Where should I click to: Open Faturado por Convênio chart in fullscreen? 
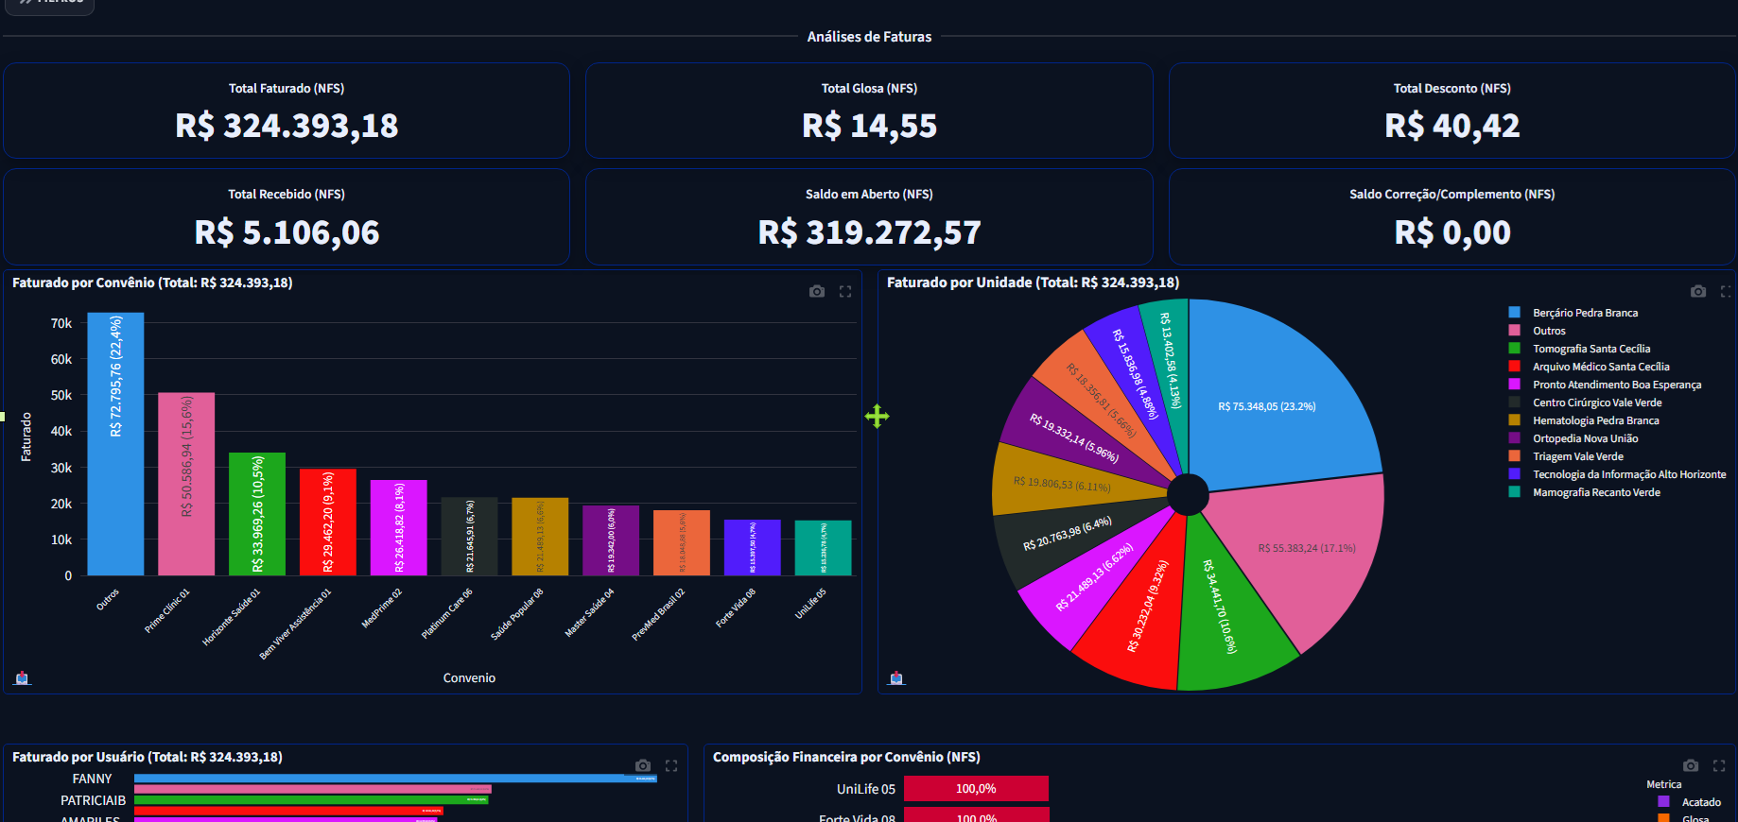tap(845, 292)
